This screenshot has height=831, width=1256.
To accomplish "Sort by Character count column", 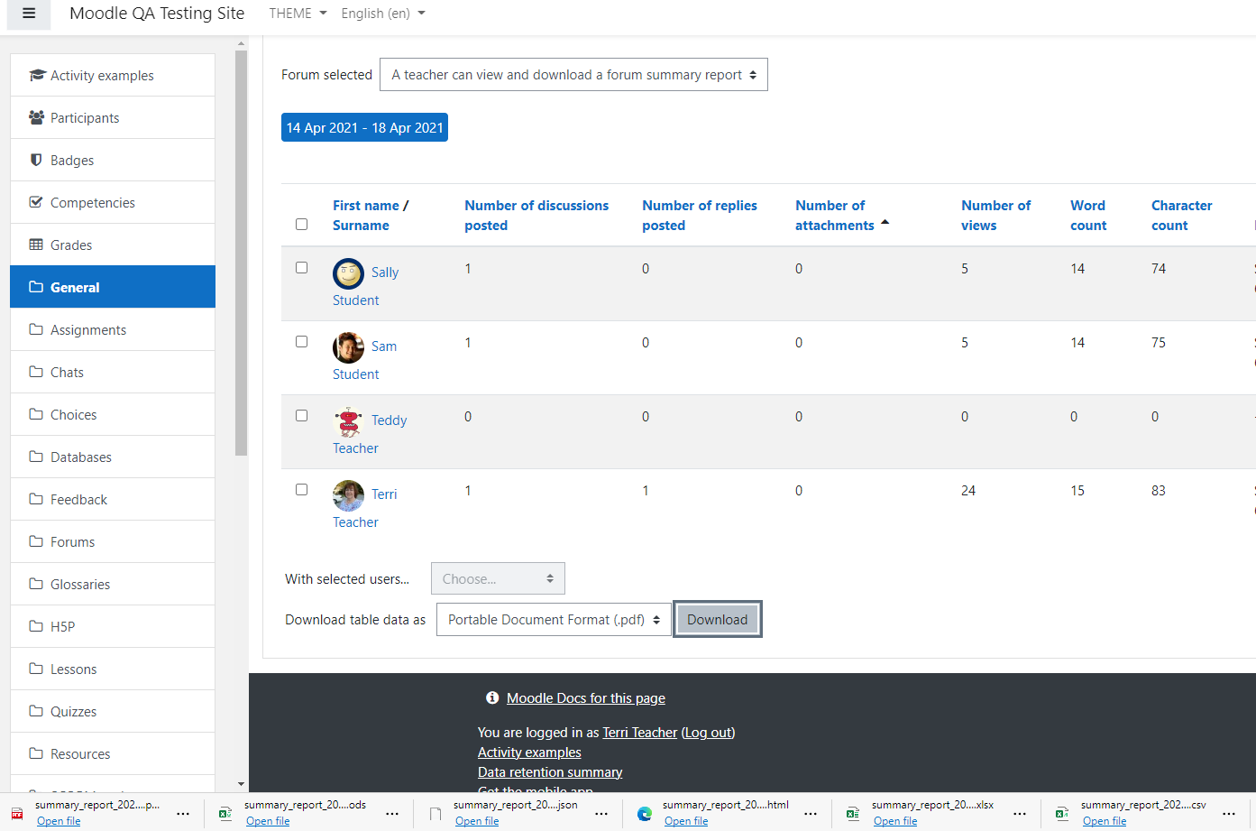I will 1181,215.
